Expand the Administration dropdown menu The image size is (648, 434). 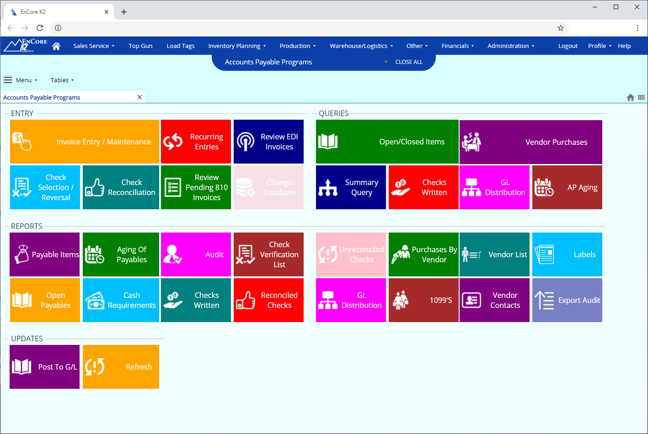pos(510,46)
